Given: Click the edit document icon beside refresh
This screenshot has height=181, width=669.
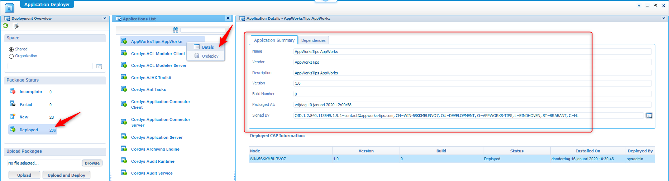Looking at the screenshot, I should point(16,26).
